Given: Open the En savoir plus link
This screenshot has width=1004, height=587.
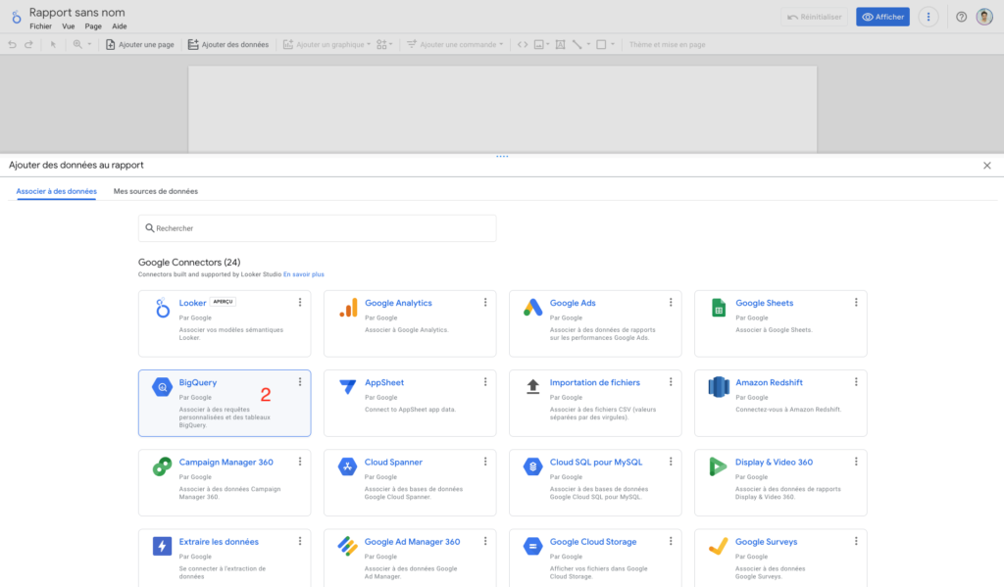Looking at the screenshot, I should [x=304, y=274].
